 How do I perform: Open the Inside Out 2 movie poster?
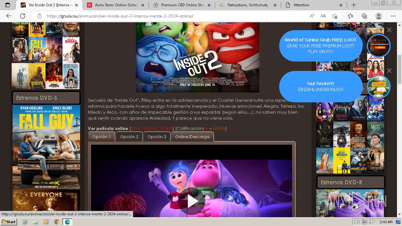pos(198,57)
